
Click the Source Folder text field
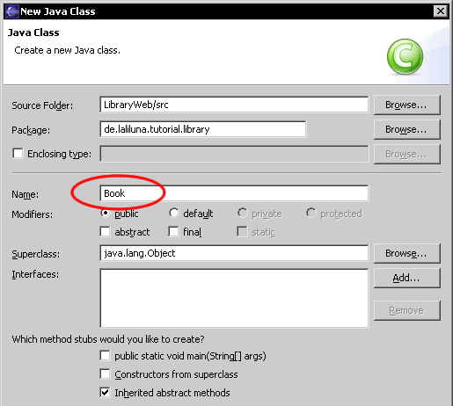pyautogui.click(x=234, y=105)
